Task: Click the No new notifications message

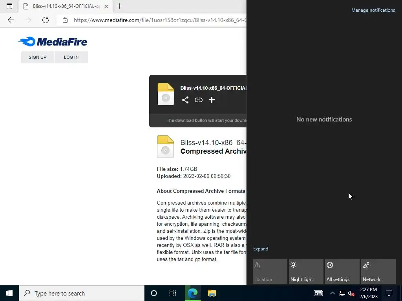Action: coord(324,120)
